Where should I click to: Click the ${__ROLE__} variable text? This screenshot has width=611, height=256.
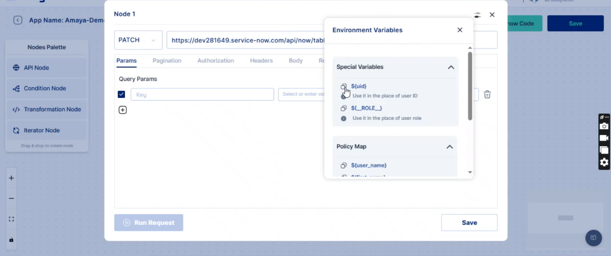click(x=367, y=108)
